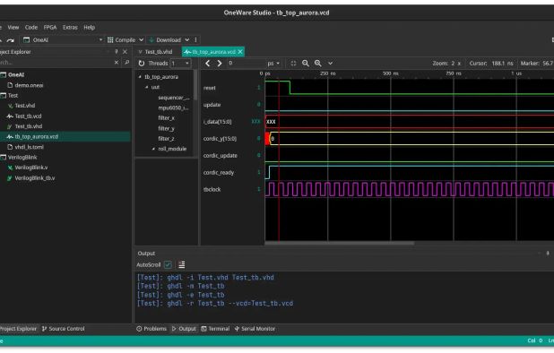
Task: Click the time offset input field
Action: coord(247,64)
